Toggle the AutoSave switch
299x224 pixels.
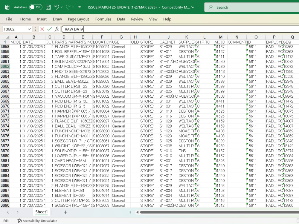(36, 7)
